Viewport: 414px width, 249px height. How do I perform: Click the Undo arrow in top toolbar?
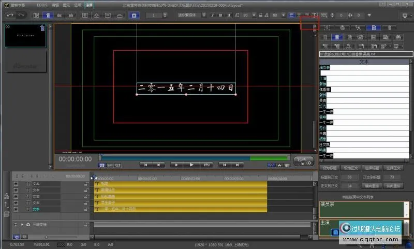coord(9,15)
